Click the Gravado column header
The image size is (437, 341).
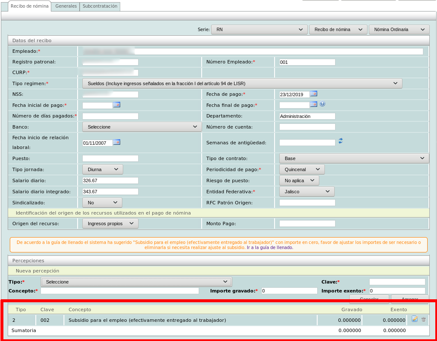352,309
